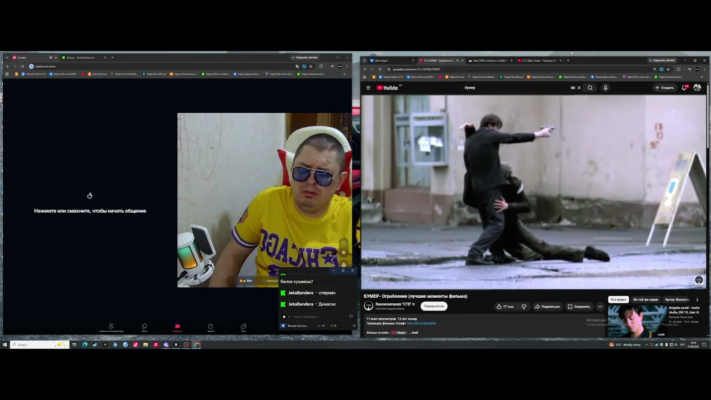Click the red center icon in ruiet.tv bottom bar
Image resolution: width=711 pixels, height=400 pixels.
click(177, 327)
